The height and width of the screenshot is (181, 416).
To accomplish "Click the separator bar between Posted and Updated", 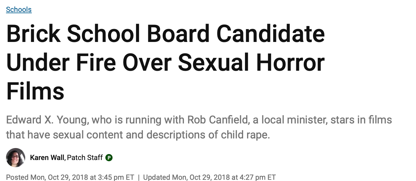I will [139, 177].
